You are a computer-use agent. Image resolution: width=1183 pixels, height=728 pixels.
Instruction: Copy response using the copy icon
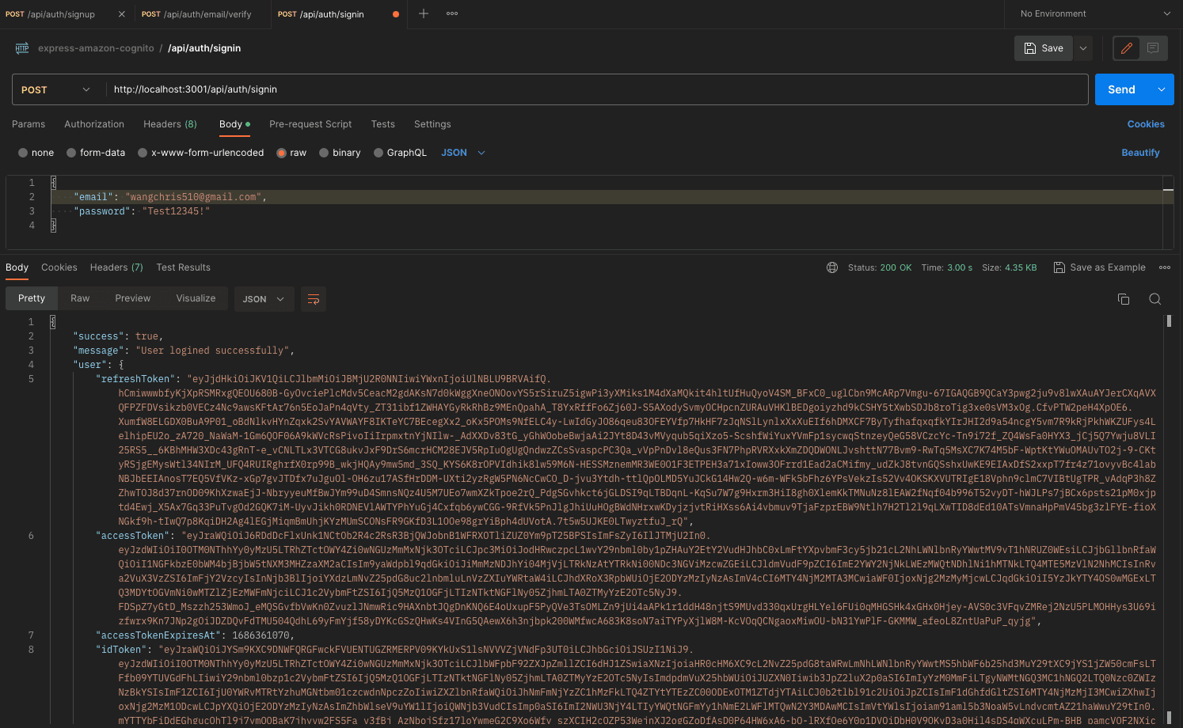pos(1123,299)
